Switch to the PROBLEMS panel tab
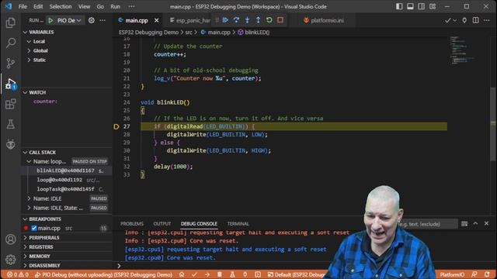 point(132,224)
